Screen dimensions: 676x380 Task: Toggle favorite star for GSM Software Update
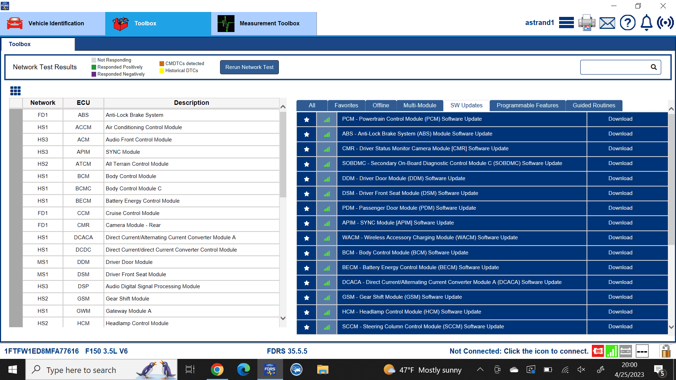point(307,297)
